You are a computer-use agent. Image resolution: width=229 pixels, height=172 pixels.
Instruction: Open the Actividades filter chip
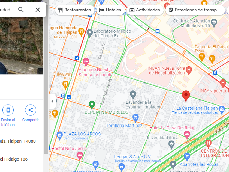(x=145, y=10)
